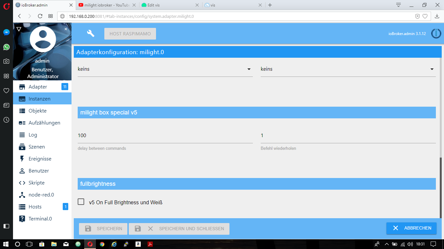Open Terminal.0 in the sidebar
444x249 pixels.
click(42, 219)
